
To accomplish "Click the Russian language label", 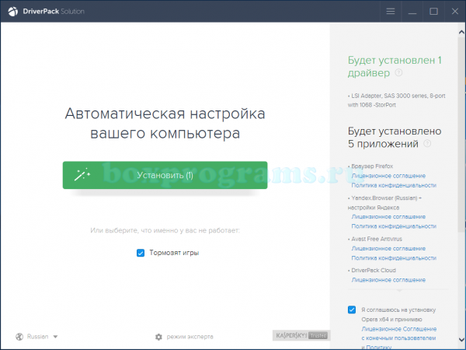I will pyautogui.click(x=38, y=337).
